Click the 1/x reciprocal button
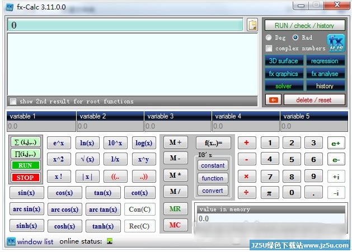Image resolution: width=352 pixels, height=252 pixels. pyautogui.click(x=115, y=159)
